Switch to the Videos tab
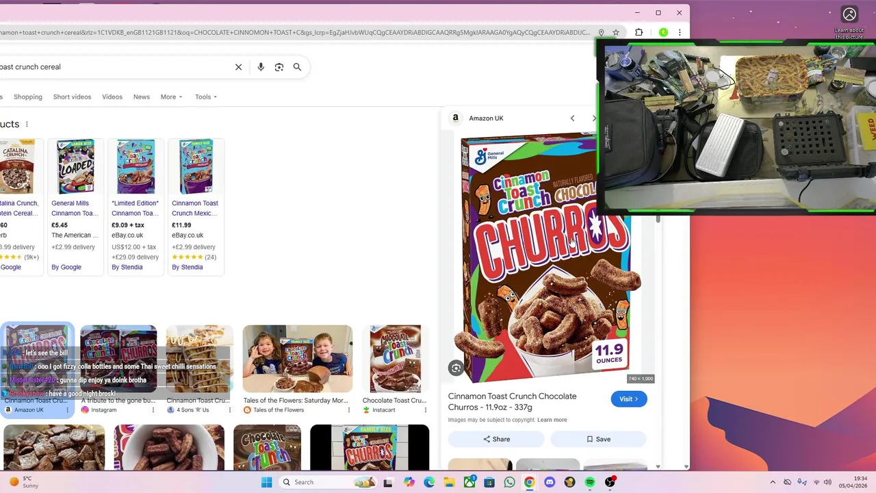The height and width of the screenshot is (493, 876). [x=112, y=97]
